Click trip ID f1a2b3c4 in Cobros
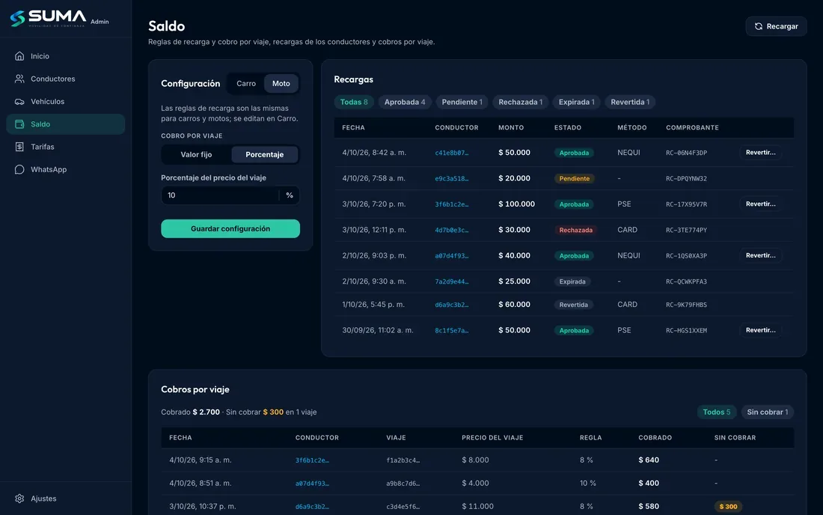823x515 pixels. click(x=403, y=460)
